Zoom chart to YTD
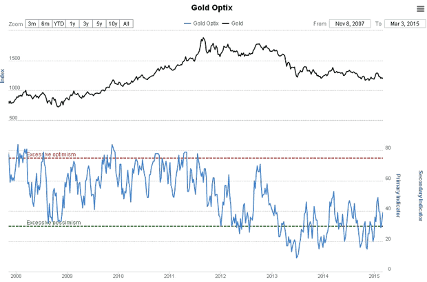The image size is (427, 282). click(x=59, y=23)
